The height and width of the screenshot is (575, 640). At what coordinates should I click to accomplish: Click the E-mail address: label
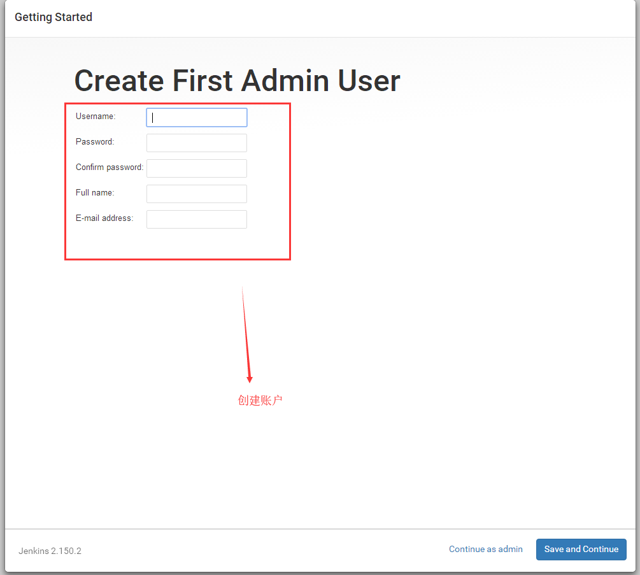[104, 218]
